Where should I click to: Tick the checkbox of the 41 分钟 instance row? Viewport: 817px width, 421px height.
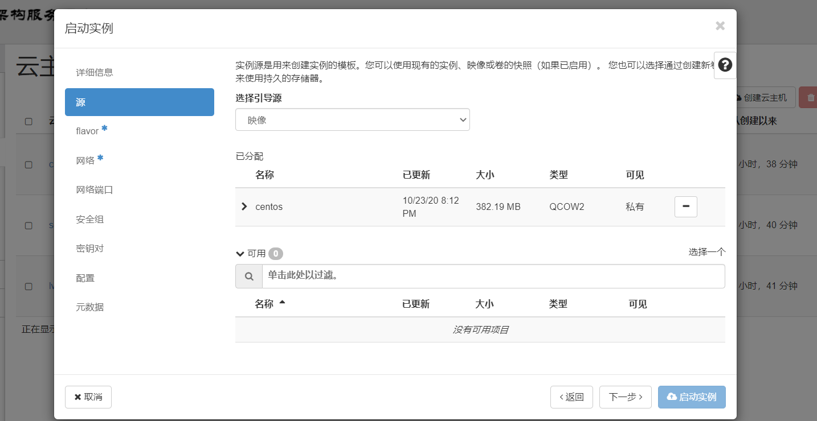[x=28, y=286]
